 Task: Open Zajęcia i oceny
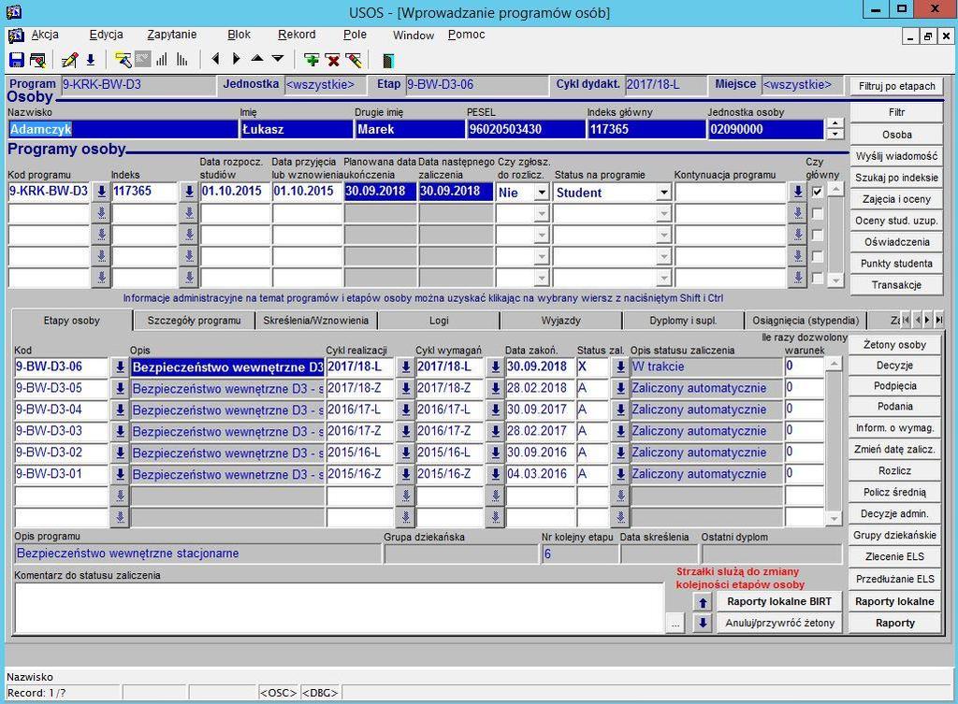pyautogui.click(x=896, y=199)
